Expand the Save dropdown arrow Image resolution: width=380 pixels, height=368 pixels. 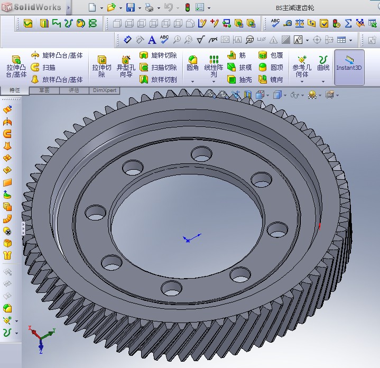click(x=140, y=8)
